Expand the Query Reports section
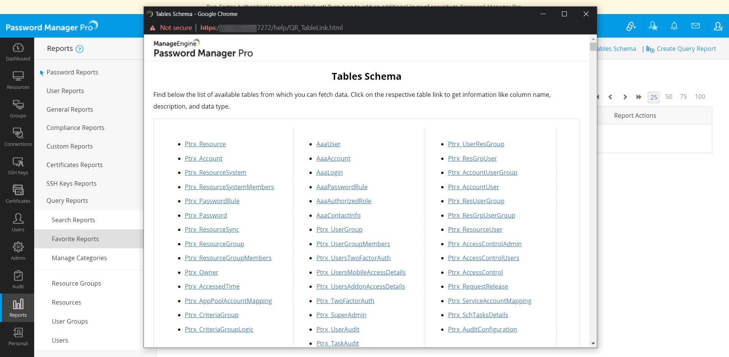Image resolution: width=729 pixels, height=357 pixels. (x=67, y=201)
